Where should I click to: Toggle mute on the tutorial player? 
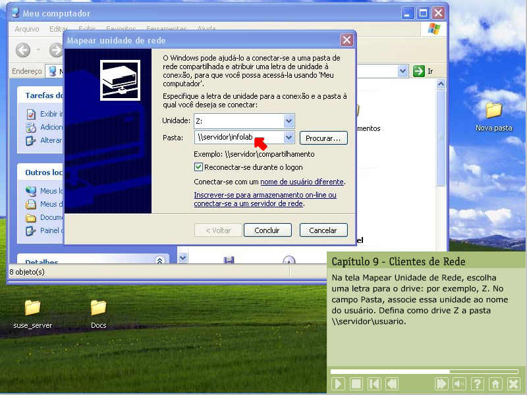click(x=460, y=384)
